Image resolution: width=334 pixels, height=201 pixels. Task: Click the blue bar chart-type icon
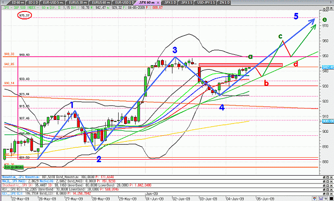[321, 199]
